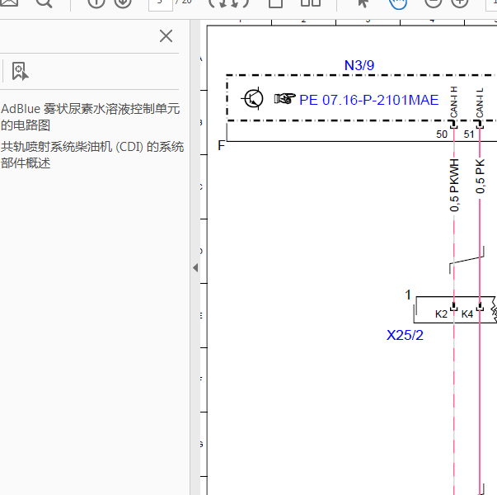Viewport: 497px width, 495px height.
Task: Follow the PE 07.16-P-2101MAE link
Action: pos(369,100)
